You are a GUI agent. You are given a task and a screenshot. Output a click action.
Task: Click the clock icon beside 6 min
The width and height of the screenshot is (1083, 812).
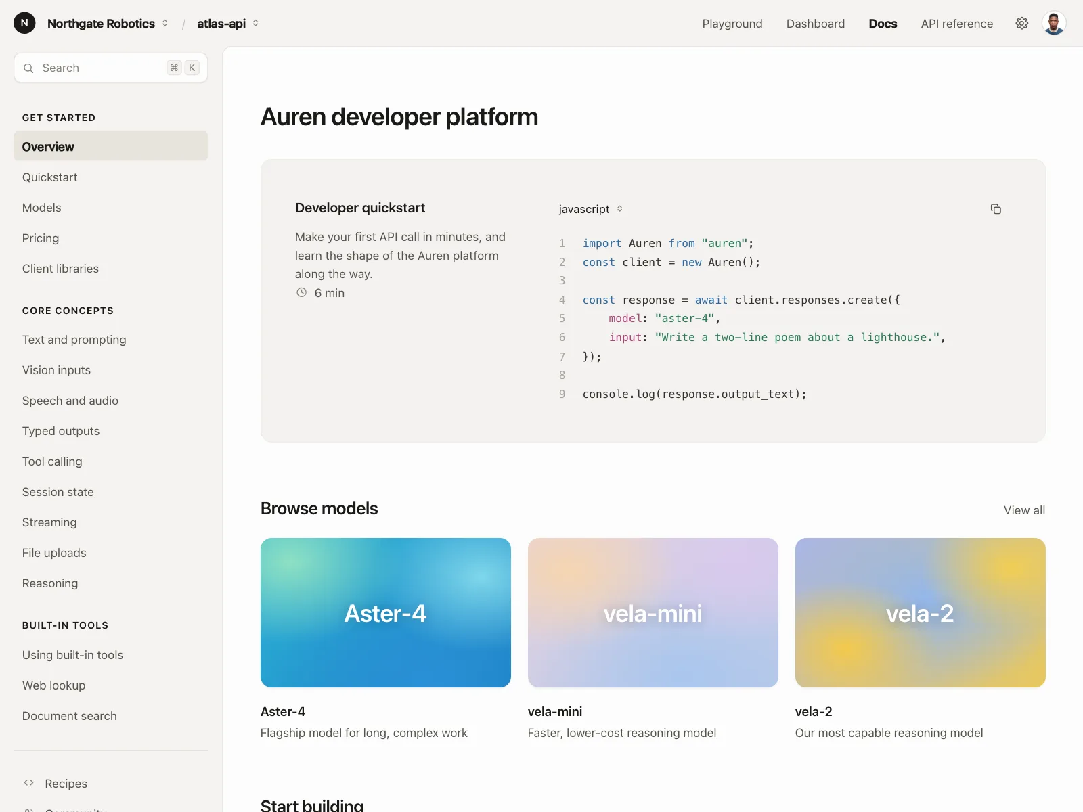click(x=301, y=293)
